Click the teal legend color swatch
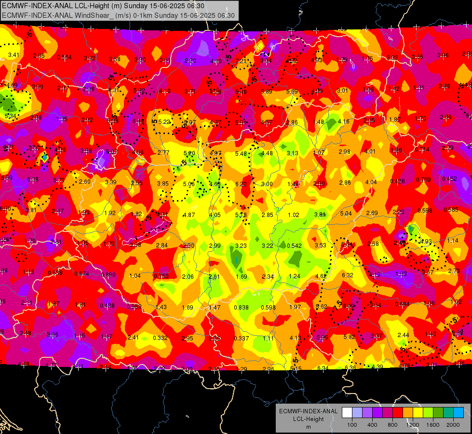 (448, 413)
